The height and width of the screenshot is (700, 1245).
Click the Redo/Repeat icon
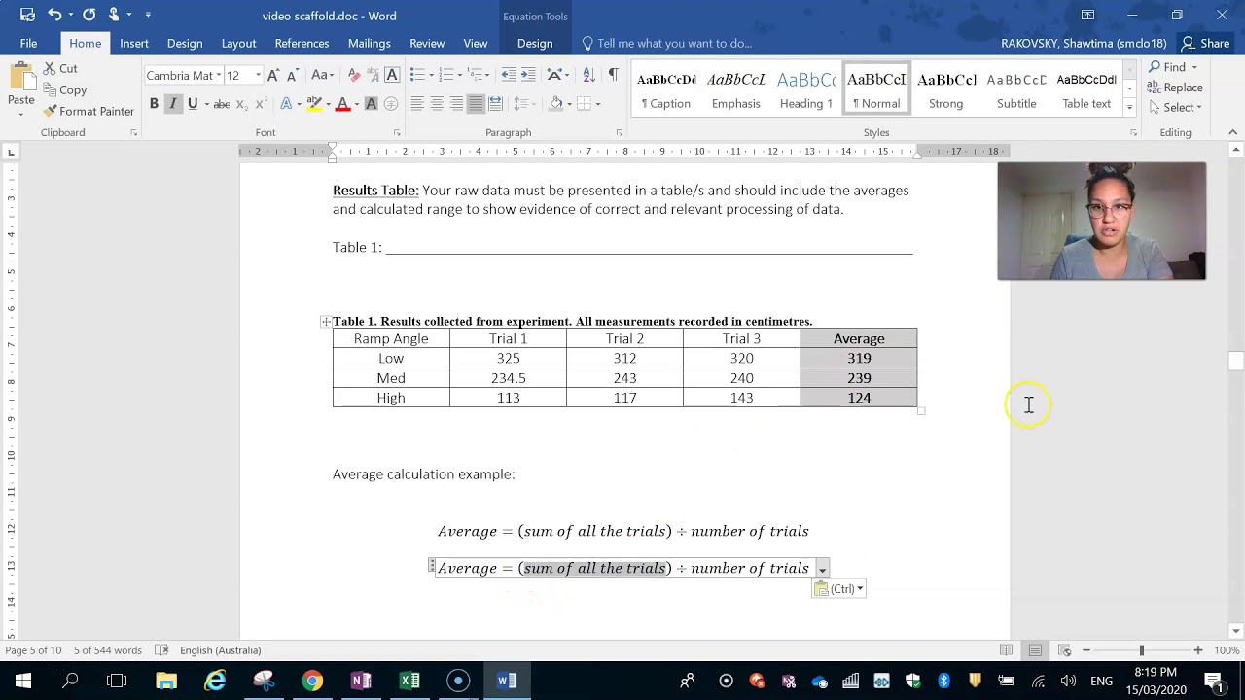pyautogui.click(x=89, y=15)
